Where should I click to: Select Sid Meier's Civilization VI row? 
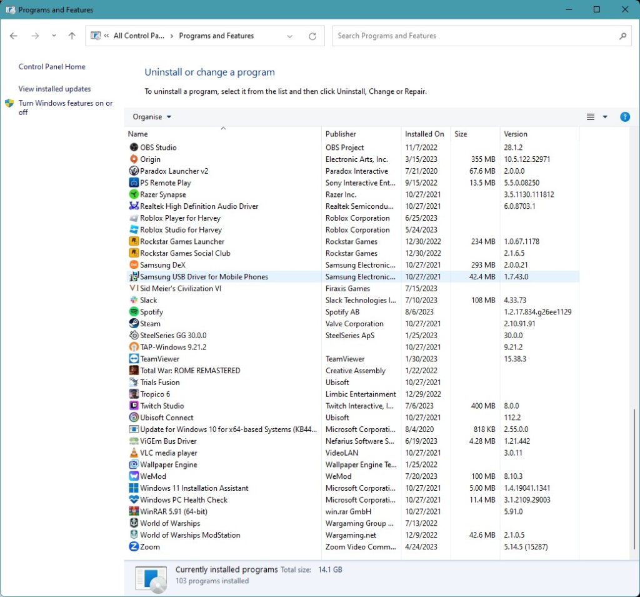coord(352,288)
